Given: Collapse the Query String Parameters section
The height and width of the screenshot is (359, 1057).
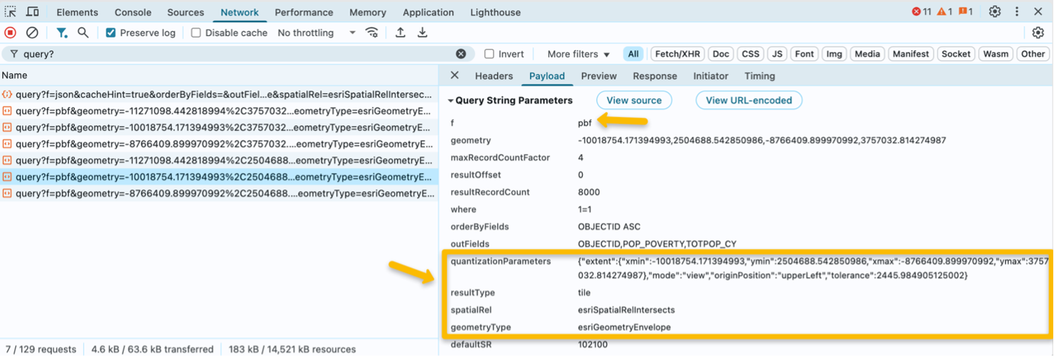Looking at the screenshot, I should click(451, 101).
